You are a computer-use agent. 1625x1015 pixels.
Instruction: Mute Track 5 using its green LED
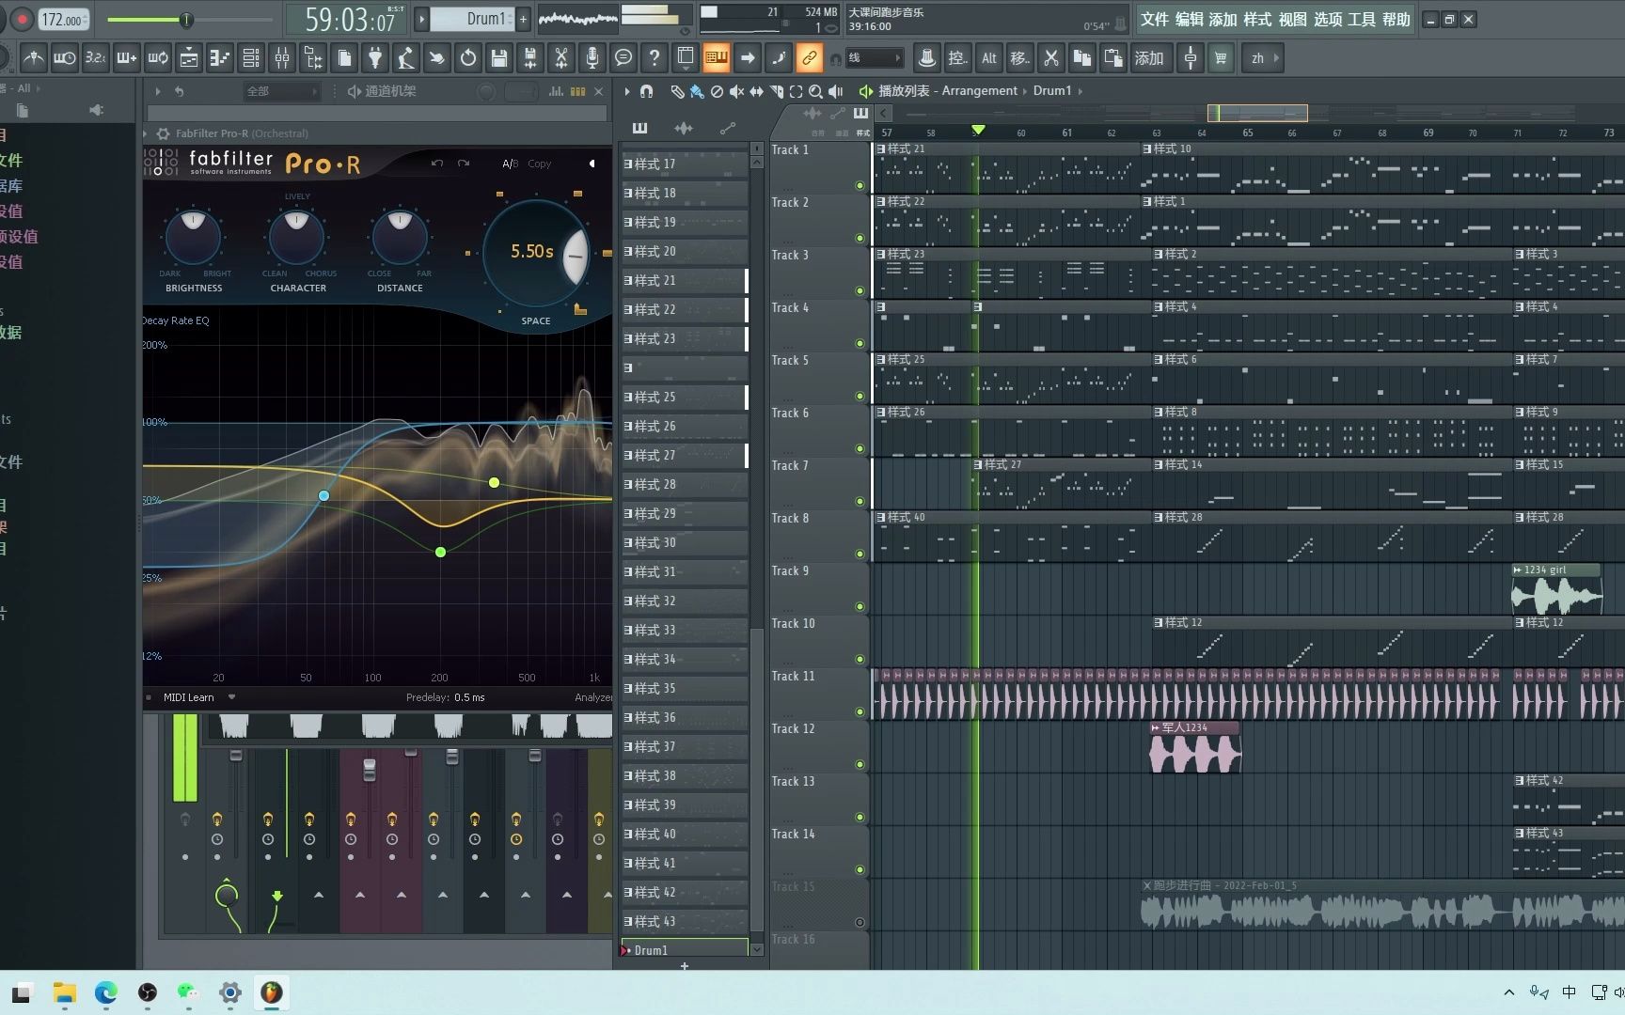pos(860,396)
